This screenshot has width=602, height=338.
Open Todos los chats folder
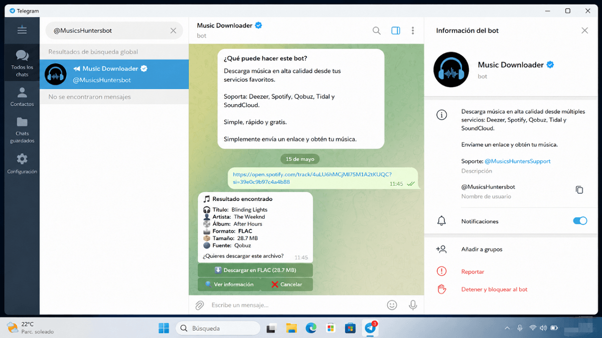coord(22,62)
